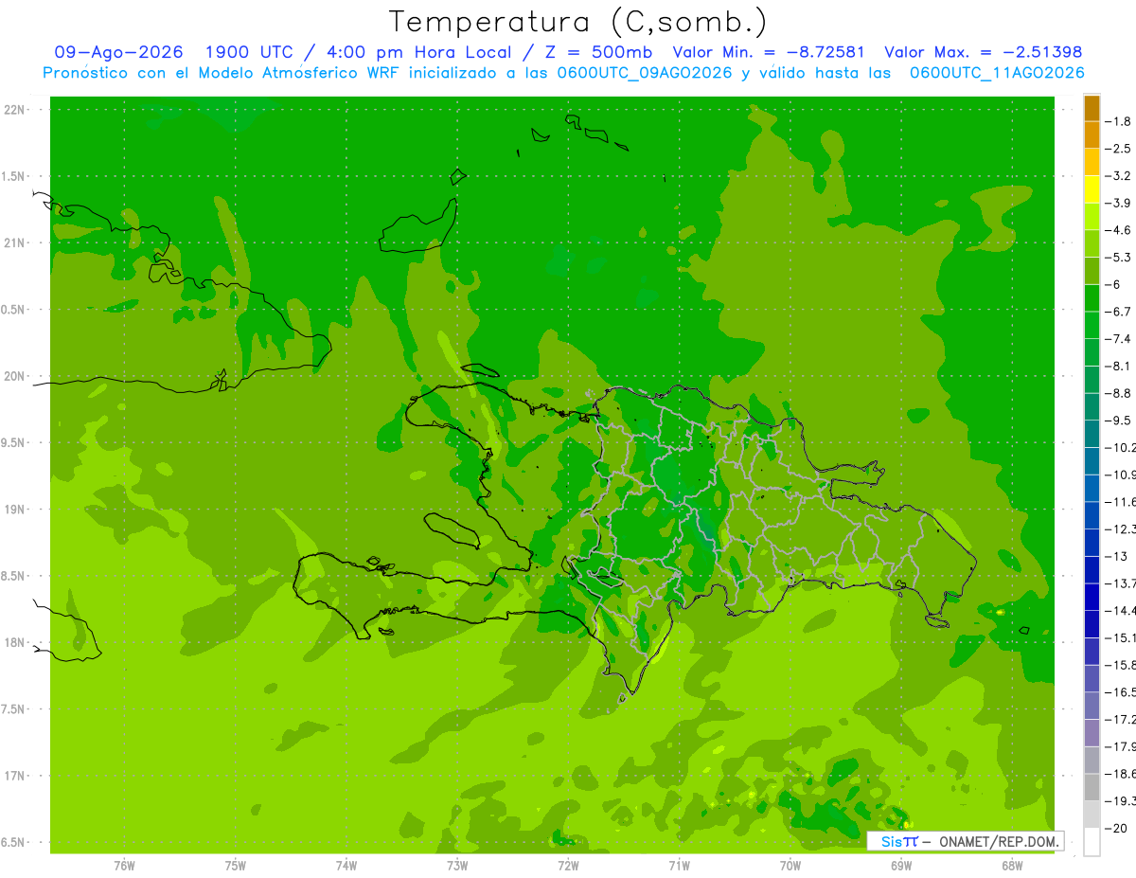Screen dimensions: 1136x878
Task: Select the date 09-Ago-2026 in header
Action: point(118,52)
